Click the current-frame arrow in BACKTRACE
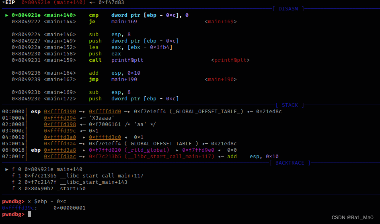The image size is (380, 224). tap(7, 169)
